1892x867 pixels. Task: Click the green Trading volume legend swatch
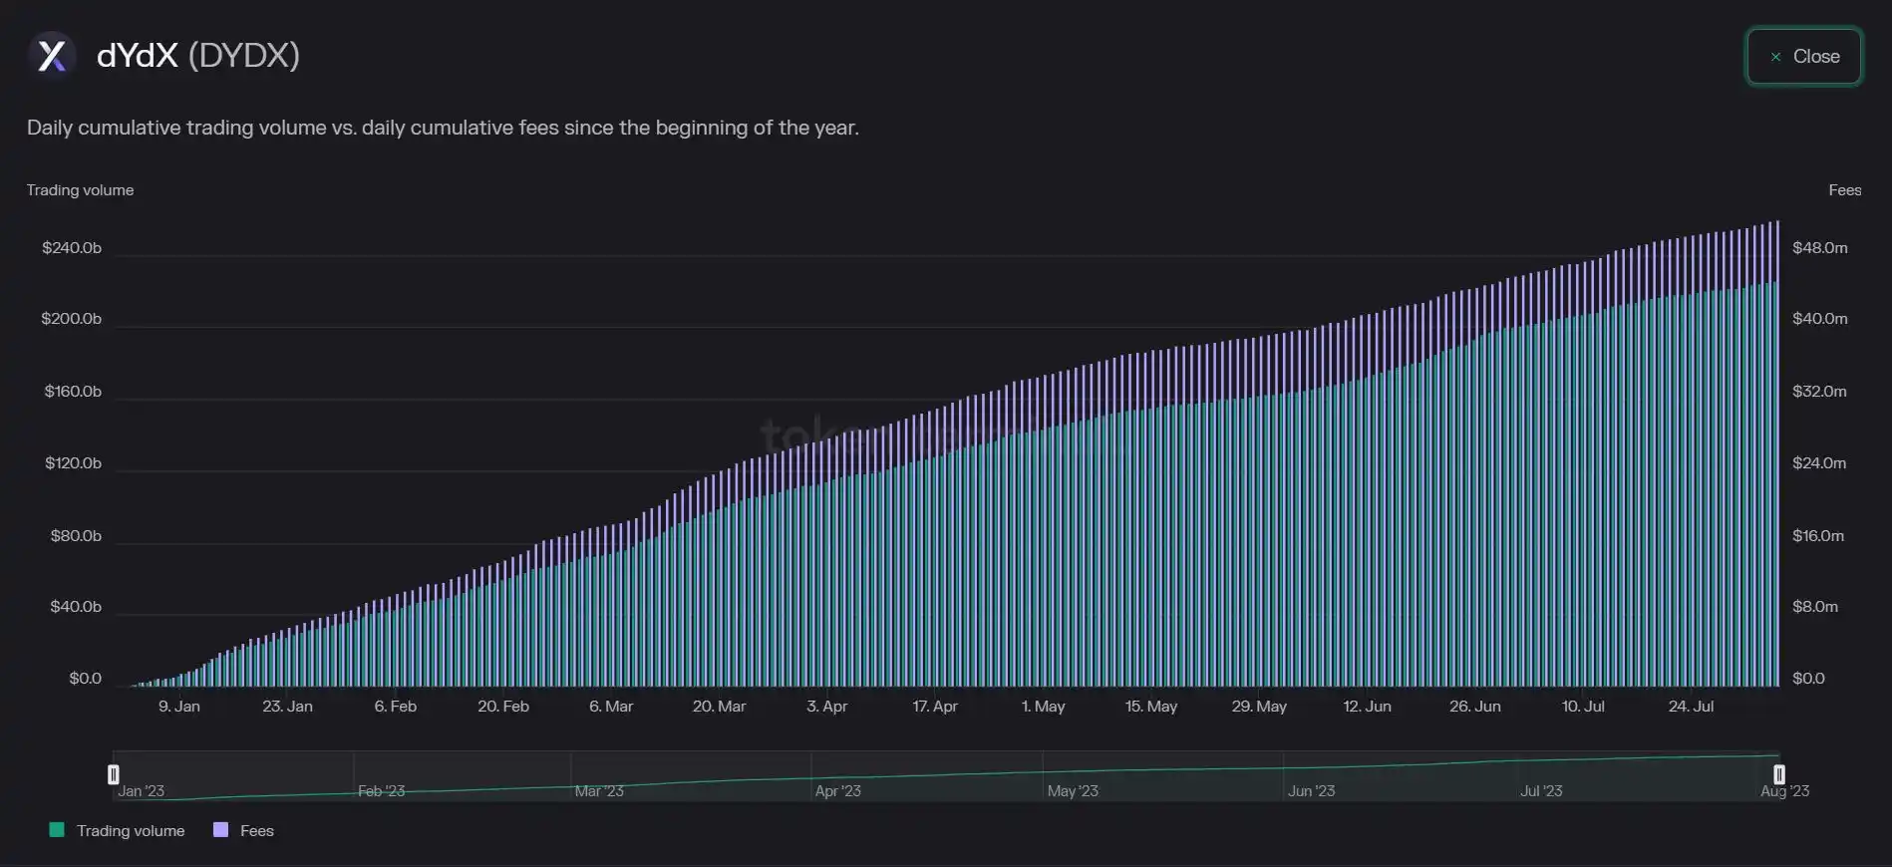coord(57,830)
